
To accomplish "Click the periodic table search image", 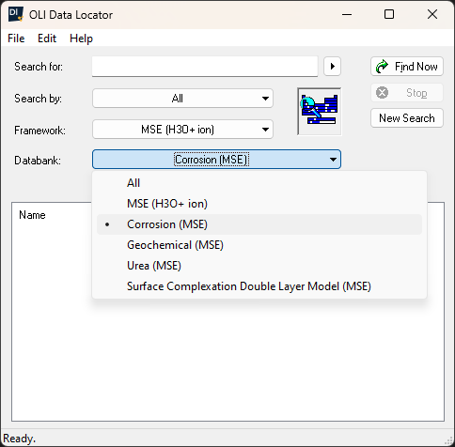I will point(320,112).
